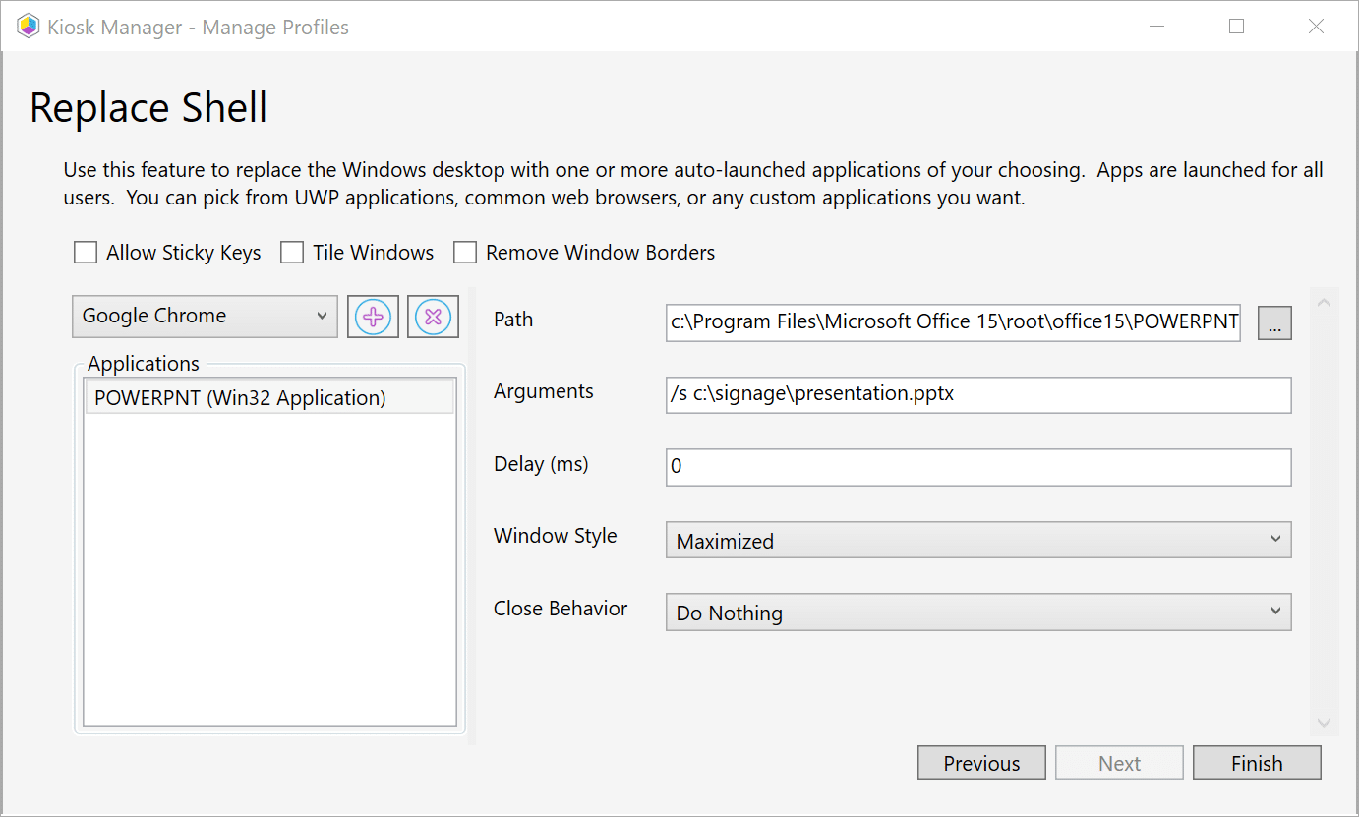This screenshot has height=817, width=1359.
Task: Close the Manage Profiles window
Action: [x=1316, y=27]
